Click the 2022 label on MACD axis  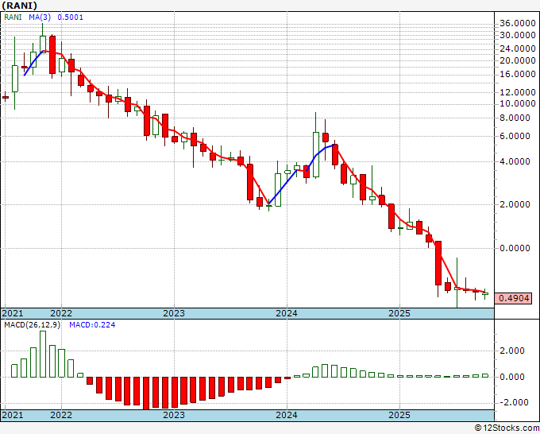(61, 415)
